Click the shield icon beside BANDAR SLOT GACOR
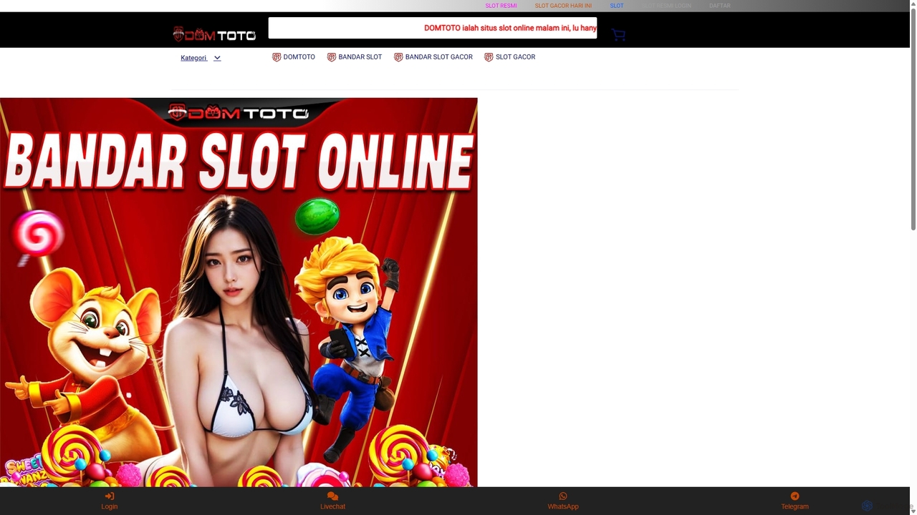Image resolution: width=917 pixels, height=515 pixels. click(398, 57)
